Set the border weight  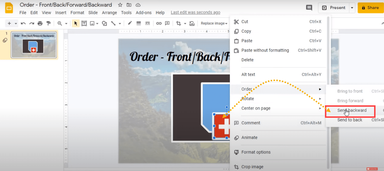tap(138, 23)
